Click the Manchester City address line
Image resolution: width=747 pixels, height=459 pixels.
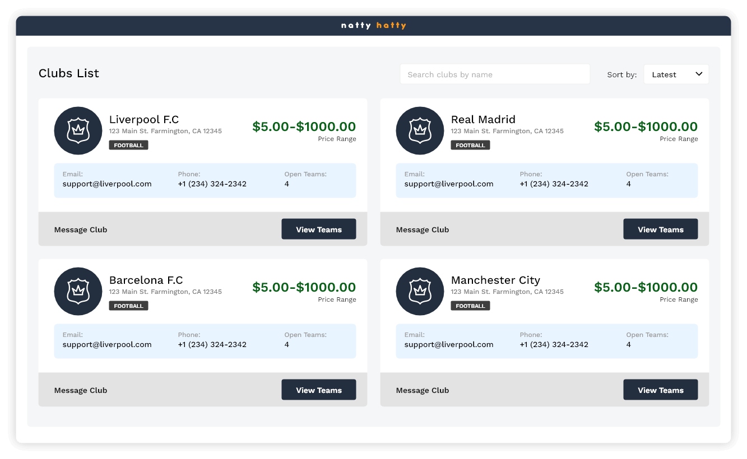[x=507, y=292]
